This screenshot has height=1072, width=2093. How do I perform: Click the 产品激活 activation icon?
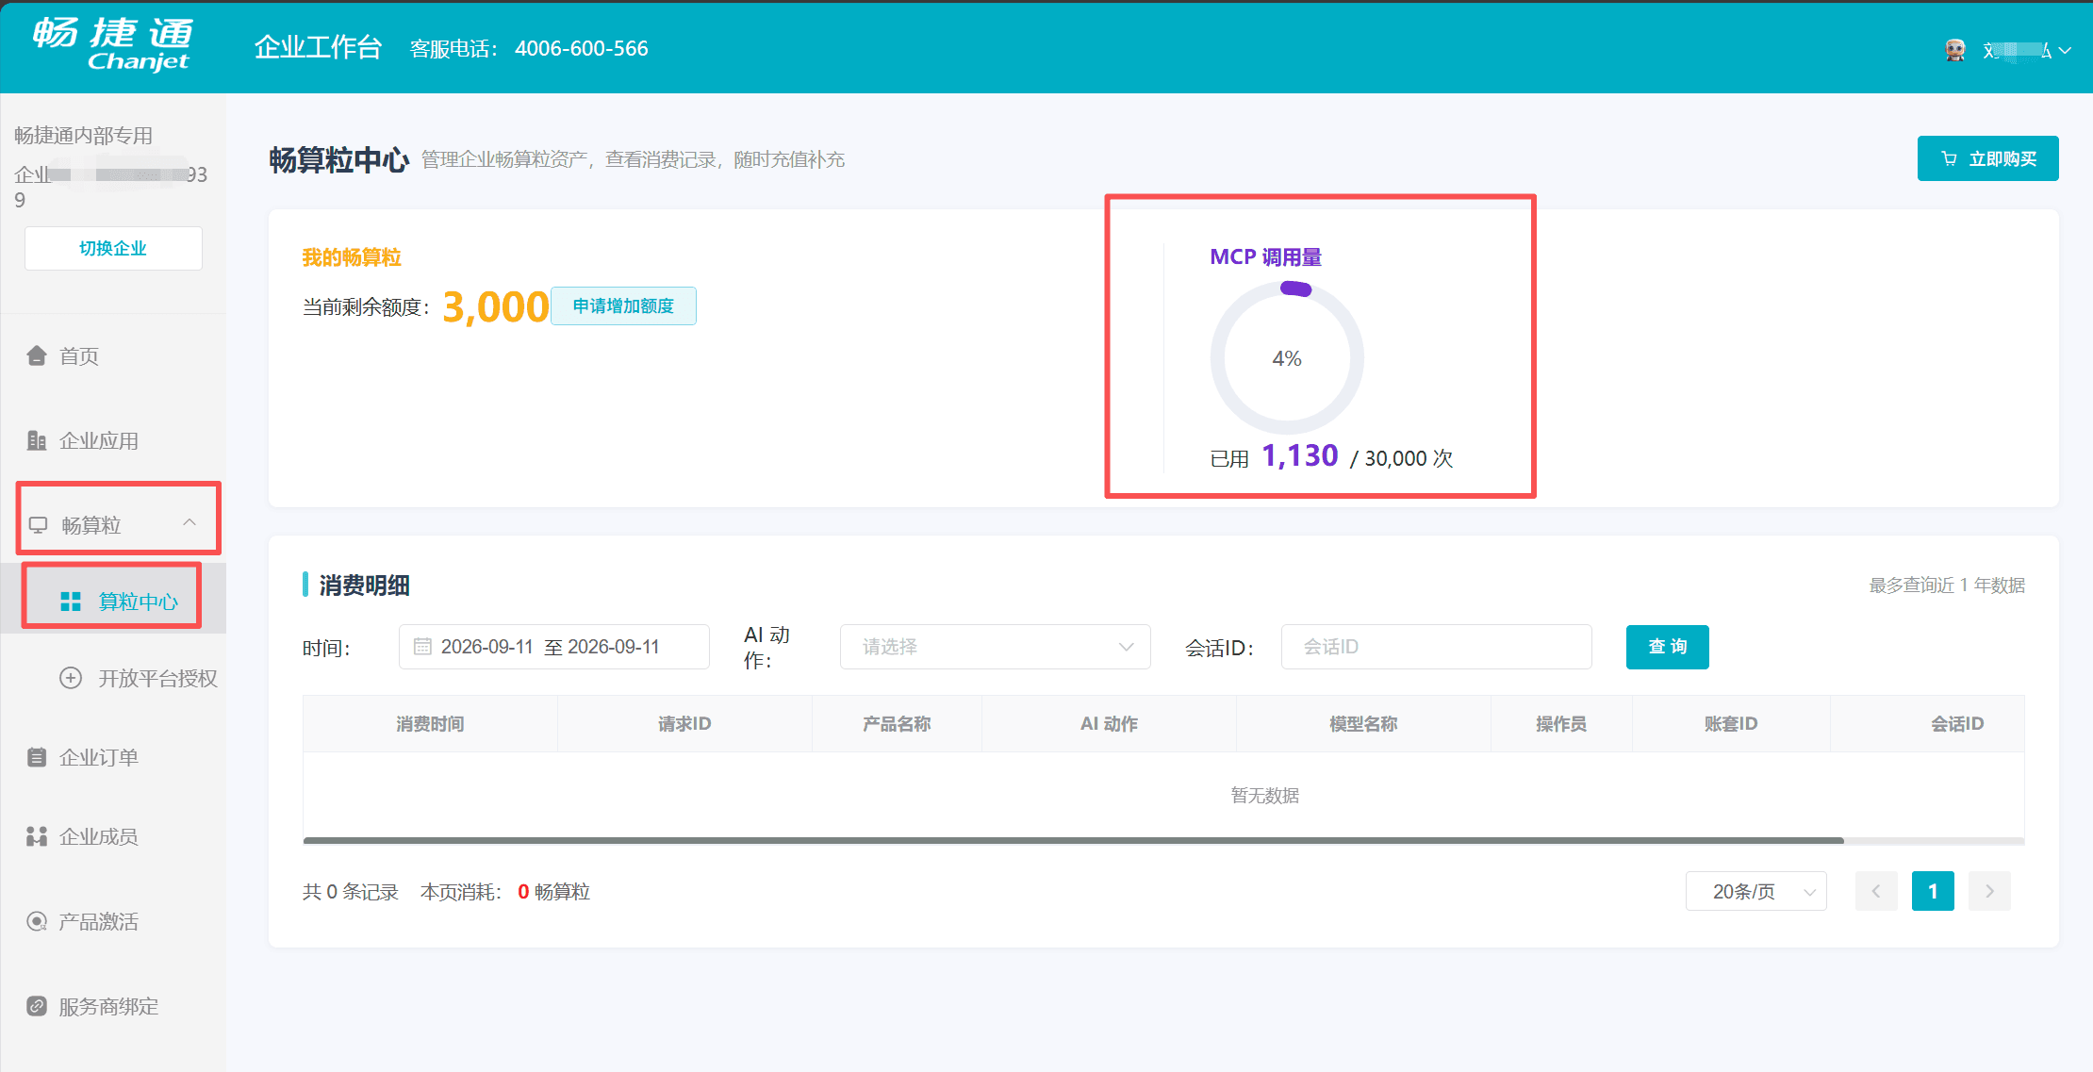[x=37, y=921]
